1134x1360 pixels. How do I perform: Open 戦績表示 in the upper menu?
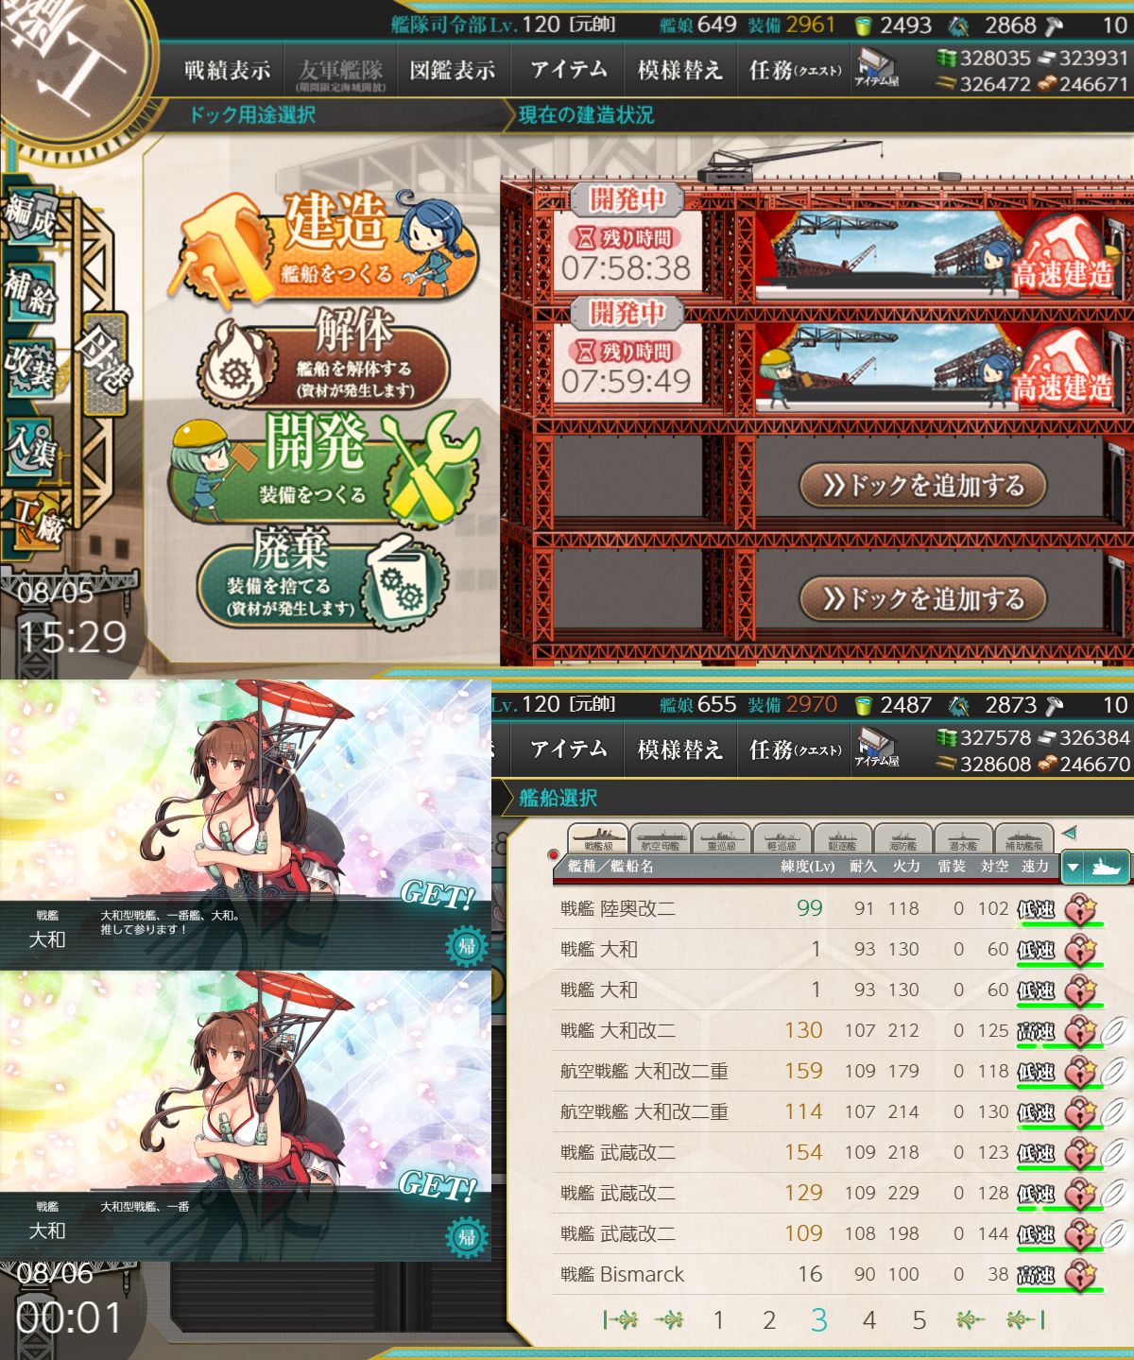point(227,70)
